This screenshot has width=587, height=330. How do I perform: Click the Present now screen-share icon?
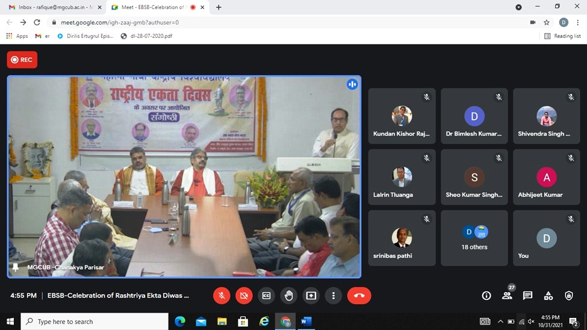coord(311,296)
